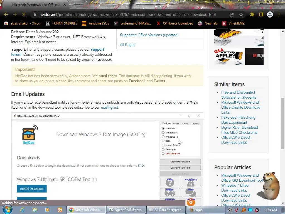The width and height of the screenshot is (285, 214).
Task: Follow the support forum link
Action: point(58,52)
